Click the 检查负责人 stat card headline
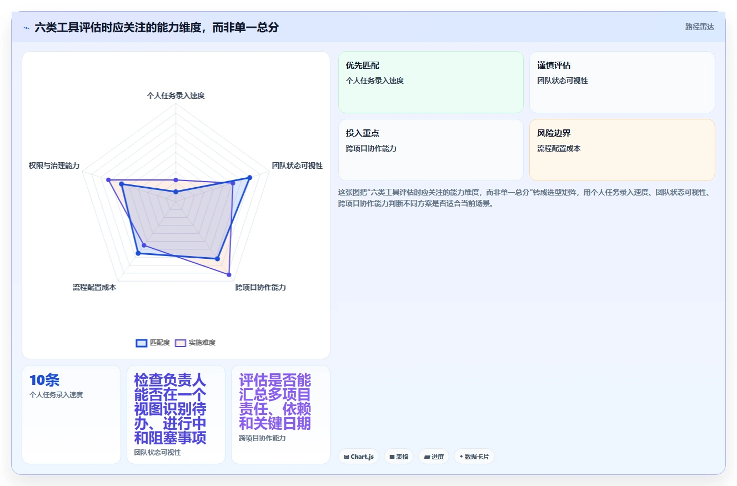This screenshot has width=737, height=486. coord(171,409)
